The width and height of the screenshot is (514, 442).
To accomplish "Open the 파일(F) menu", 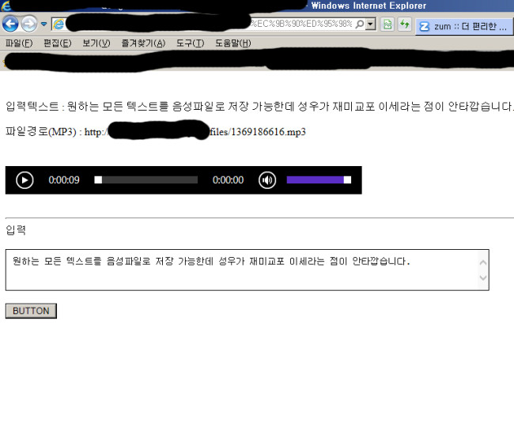I will point(19,43).
